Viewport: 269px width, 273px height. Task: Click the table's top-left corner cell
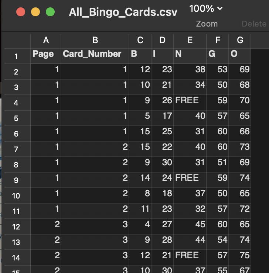pos(16,40)
